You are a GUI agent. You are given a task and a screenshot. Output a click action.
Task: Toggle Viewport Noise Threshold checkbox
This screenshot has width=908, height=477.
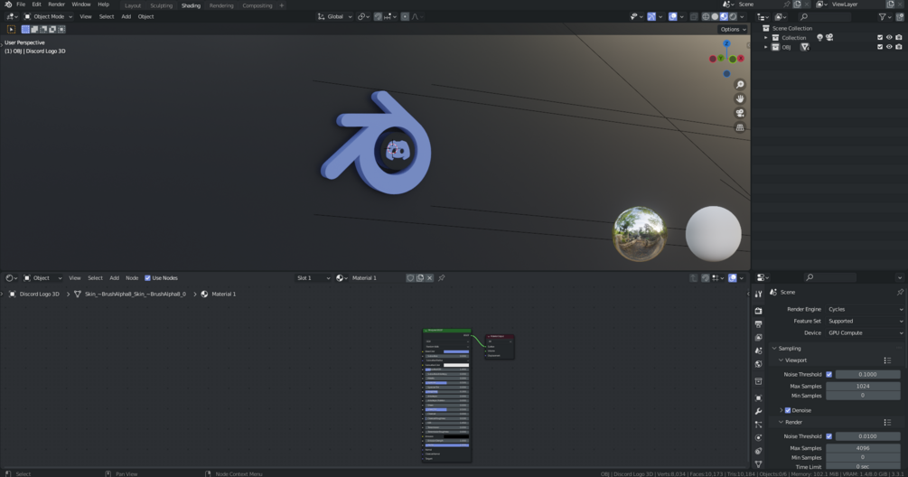click(829, 375)
